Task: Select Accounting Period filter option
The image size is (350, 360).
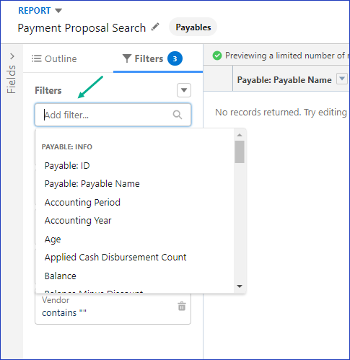Action: [x=82, y=203]
